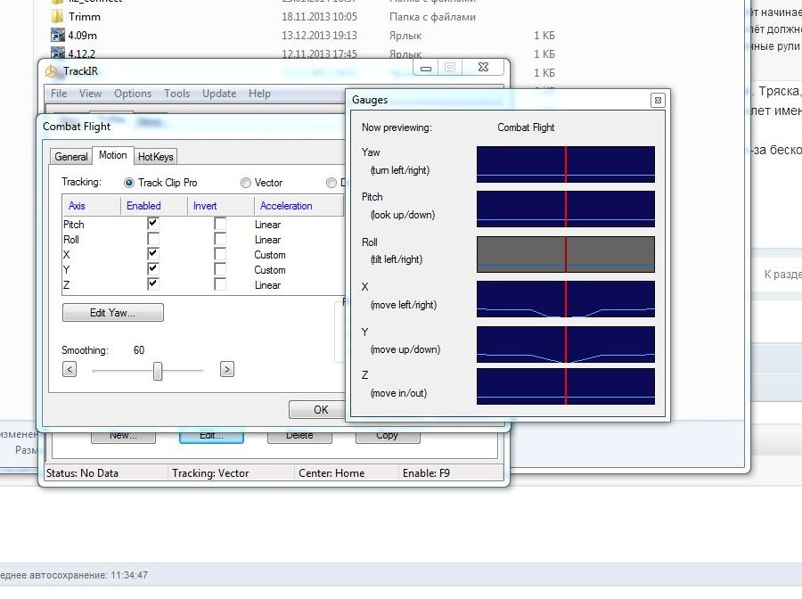Uncheck Z axis Enabled checkbox
Image resolution: width=802 pixels, height=599 pixels.
(x=153, y=283)
